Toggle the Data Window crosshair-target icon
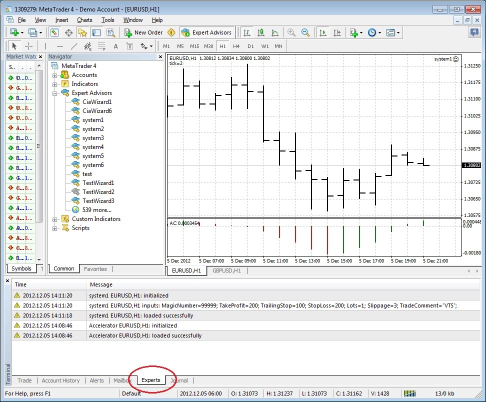Viewport: 486px width, 402px height. click(x=68, y=32)
